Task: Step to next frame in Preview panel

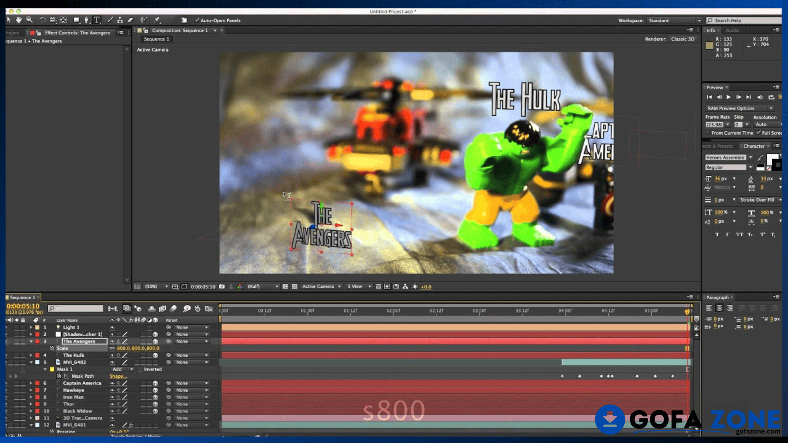Action: 739,97
